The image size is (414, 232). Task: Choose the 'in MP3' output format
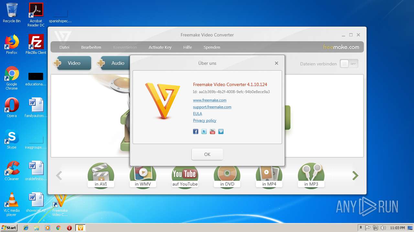coord(311,175)
